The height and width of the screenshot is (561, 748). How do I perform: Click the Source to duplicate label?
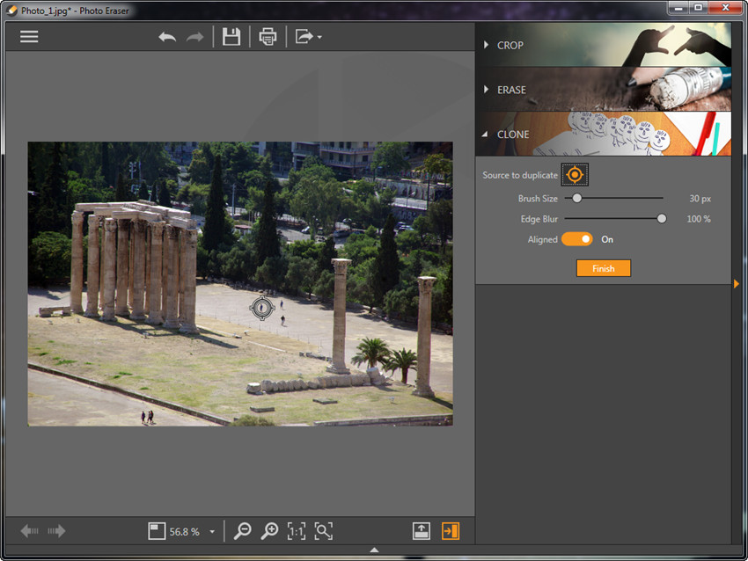(520, 175)
